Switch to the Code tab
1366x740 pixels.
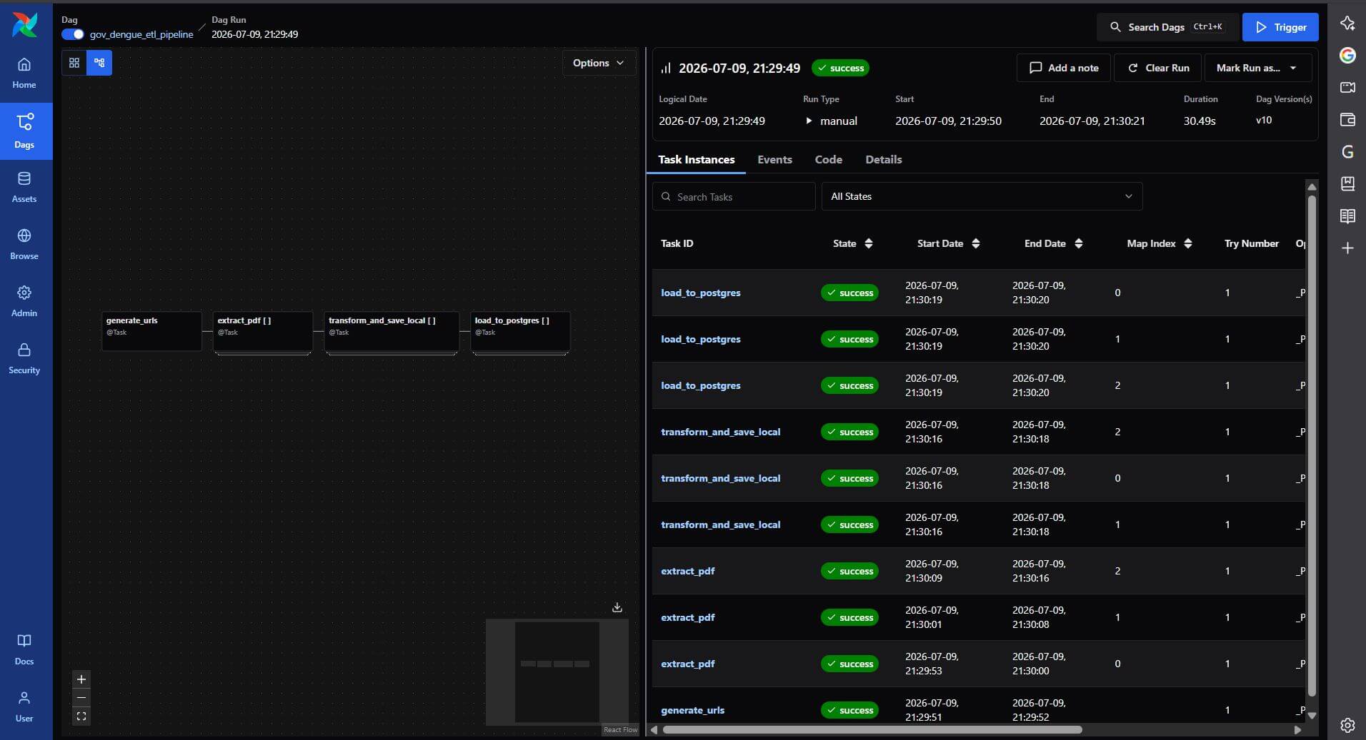pyautogui.click(x=829, y=160)
